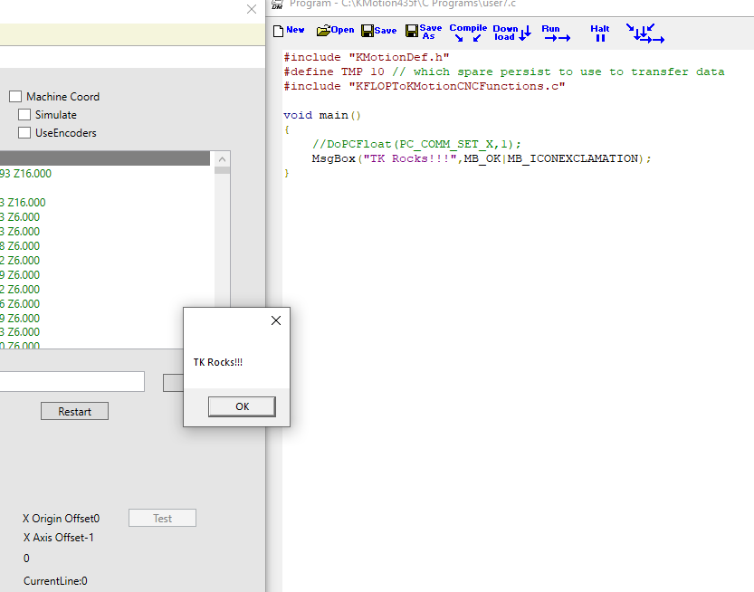Compile the C program

coord(468,33)
